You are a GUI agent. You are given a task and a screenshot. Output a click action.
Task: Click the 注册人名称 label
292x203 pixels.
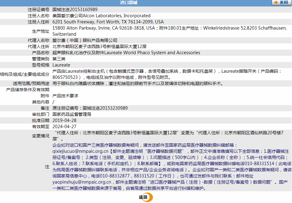pos(39,16)
